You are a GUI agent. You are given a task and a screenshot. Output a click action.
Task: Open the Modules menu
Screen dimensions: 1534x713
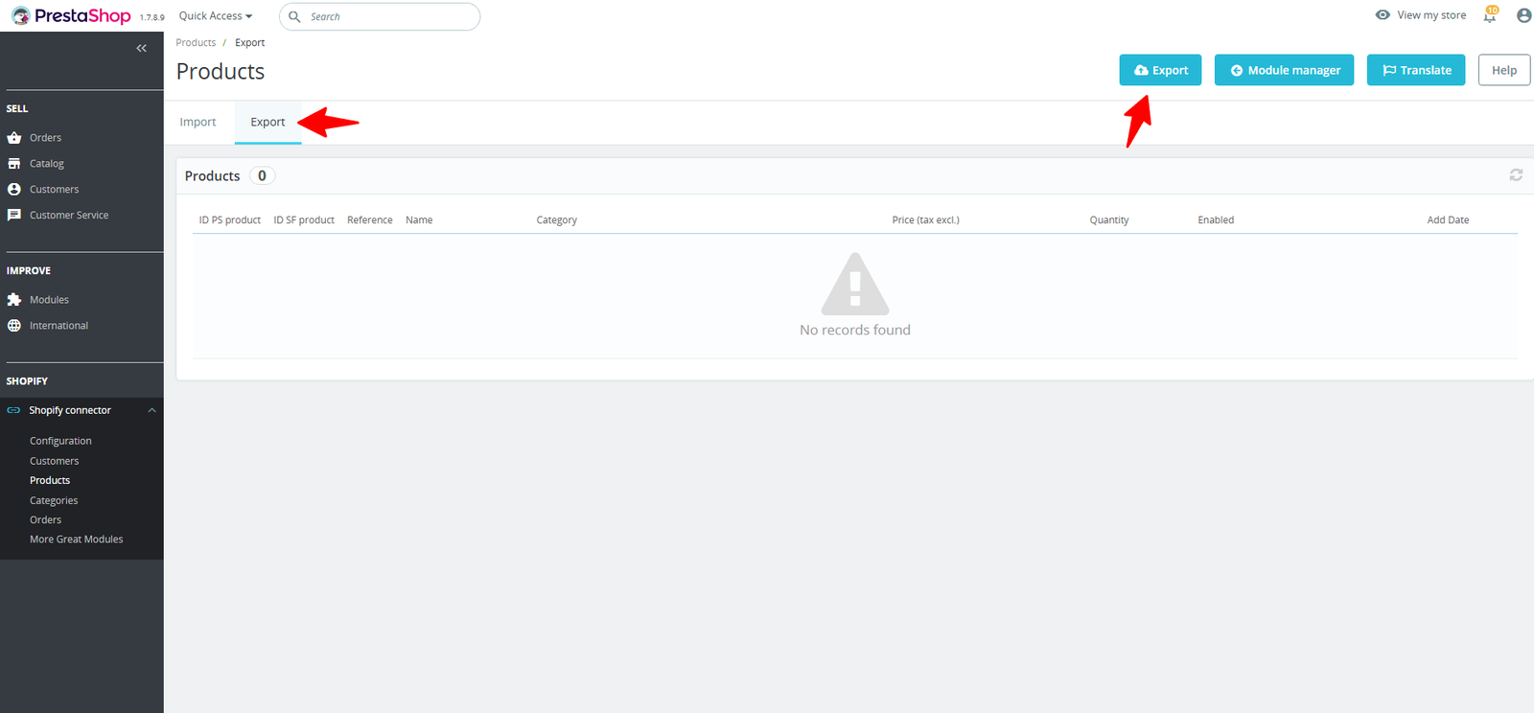click(x=49, y=300)
